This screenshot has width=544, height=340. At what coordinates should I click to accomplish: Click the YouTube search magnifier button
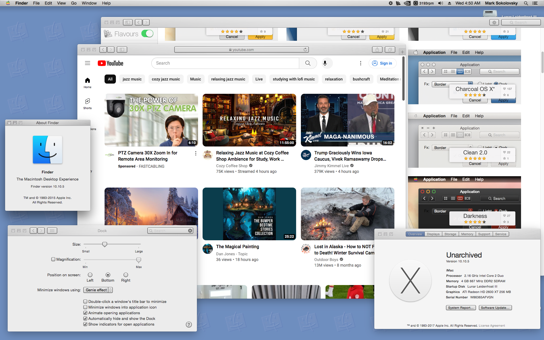308,63
